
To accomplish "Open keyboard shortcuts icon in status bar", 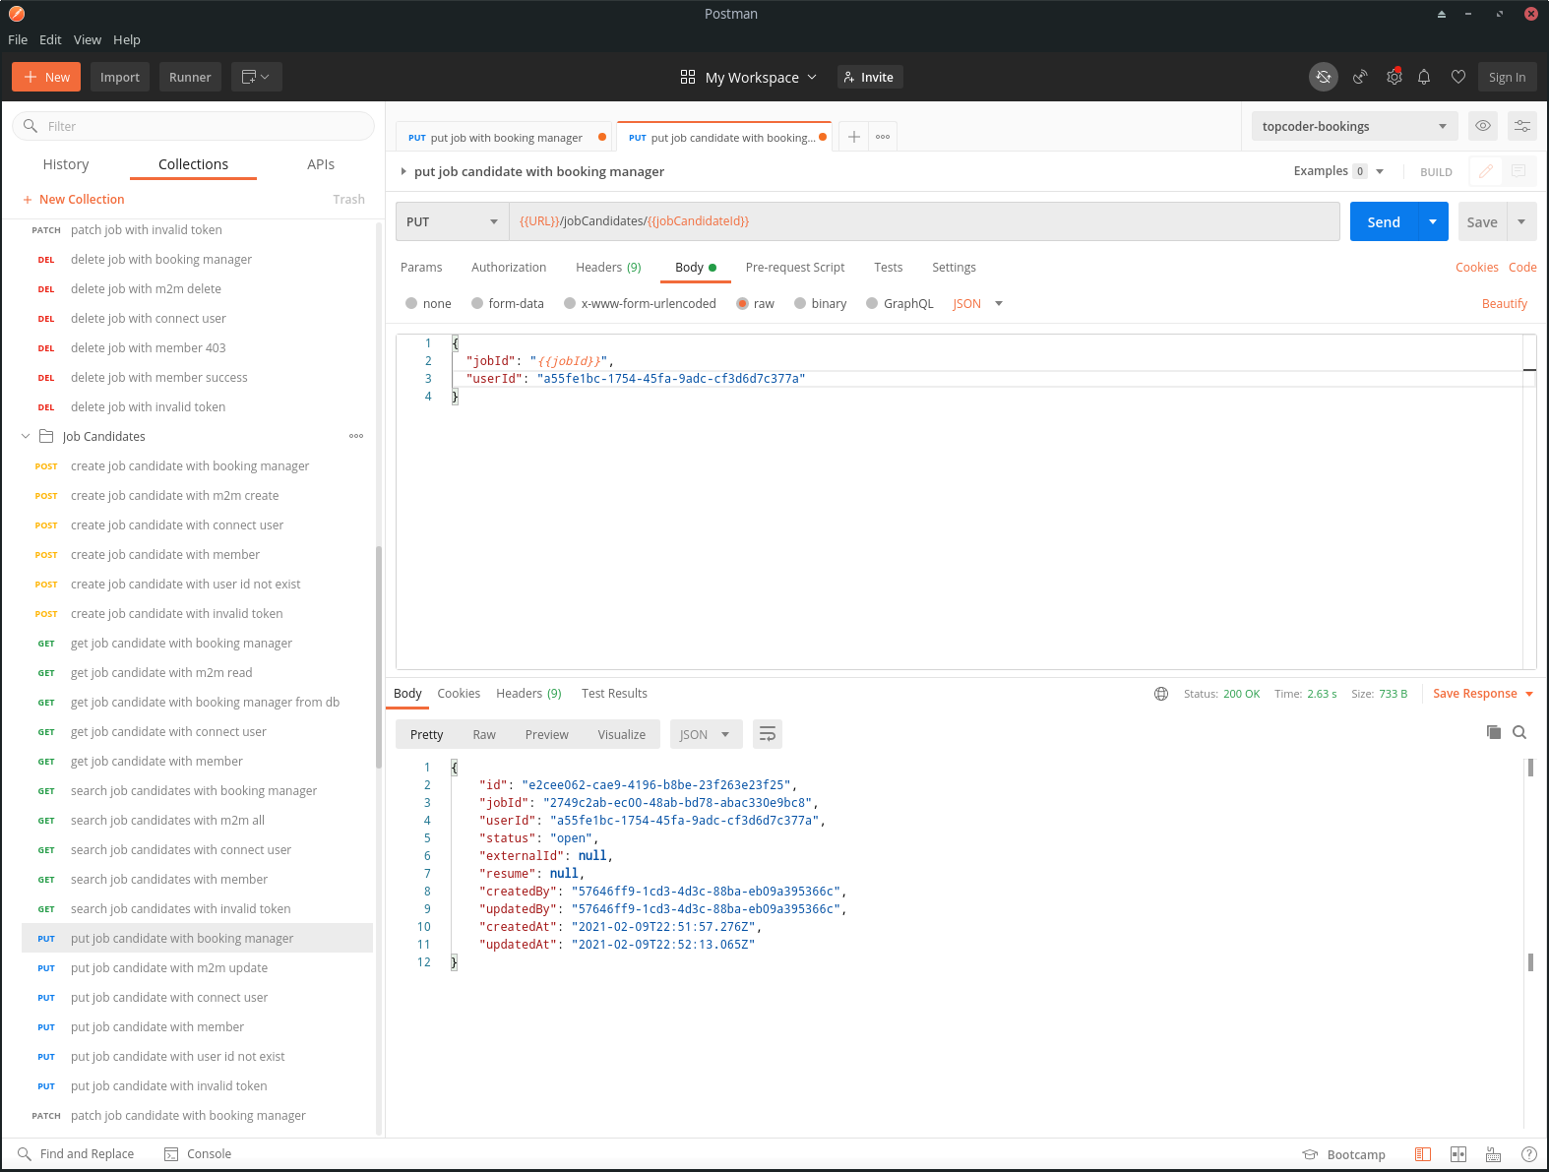I will tap(1493, 1154).
